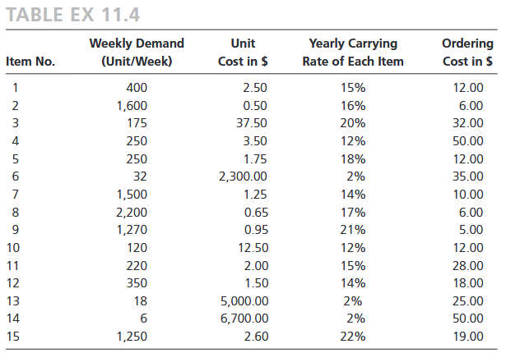The height and width of the screenshot is (353, 506).
Task: Click the ordering cost cell 35.00
Action: (468, 176)
